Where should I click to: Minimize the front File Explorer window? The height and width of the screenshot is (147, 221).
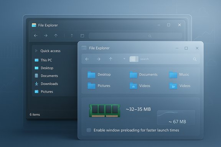pyautogui.click(x=177, y=48)
